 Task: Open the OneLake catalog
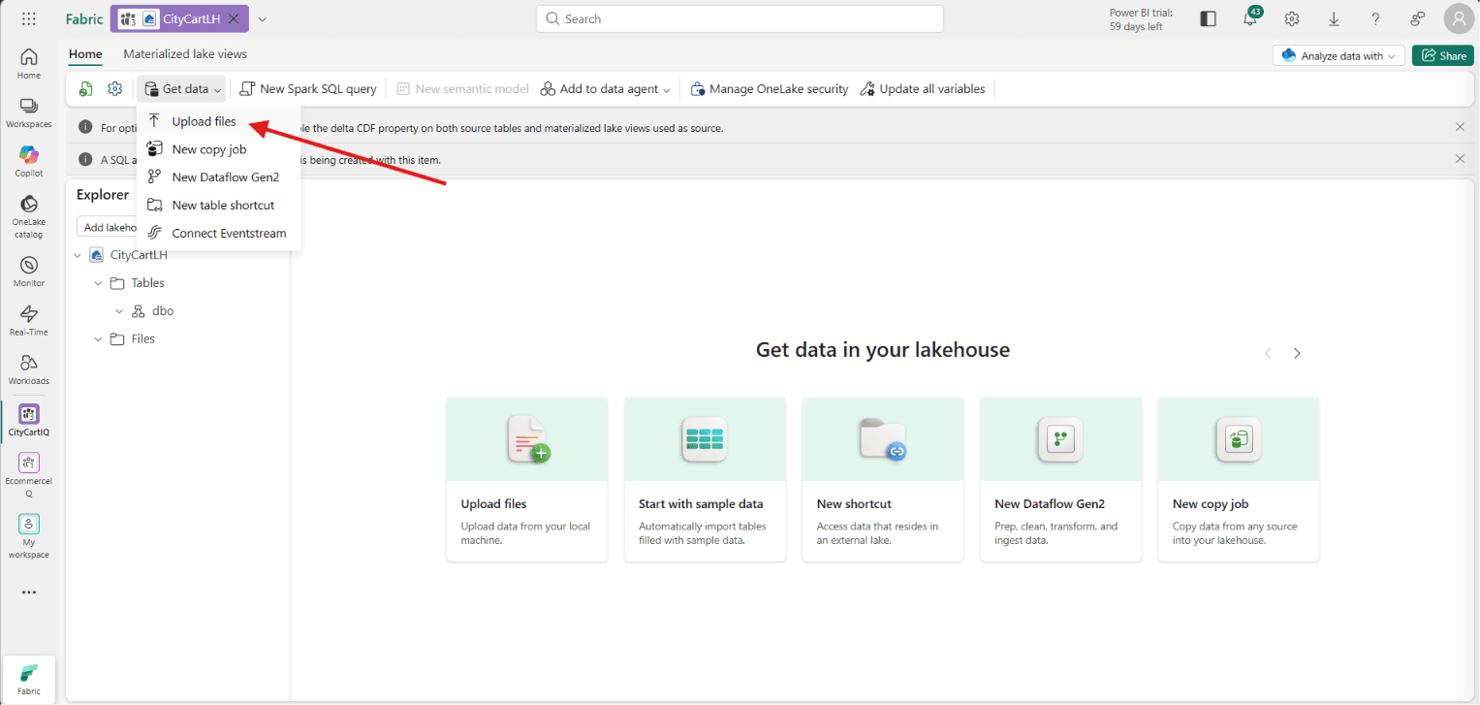coord(29,216)
